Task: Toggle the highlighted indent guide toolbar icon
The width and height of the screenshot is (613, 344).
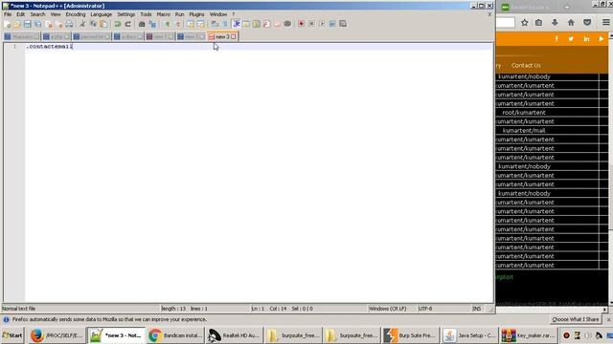Action: point(237,24)
